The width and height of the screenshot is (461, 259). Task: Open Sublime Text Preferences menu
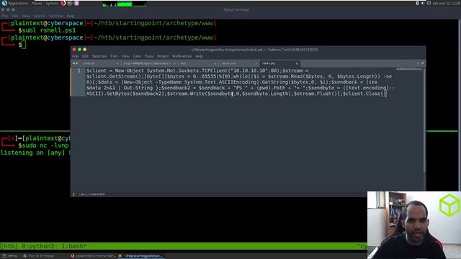(182, 56)
